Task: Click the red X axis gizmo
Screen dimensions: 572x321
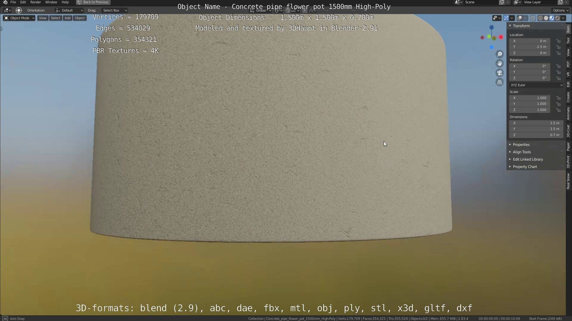Action: click(x=501, y=37)
